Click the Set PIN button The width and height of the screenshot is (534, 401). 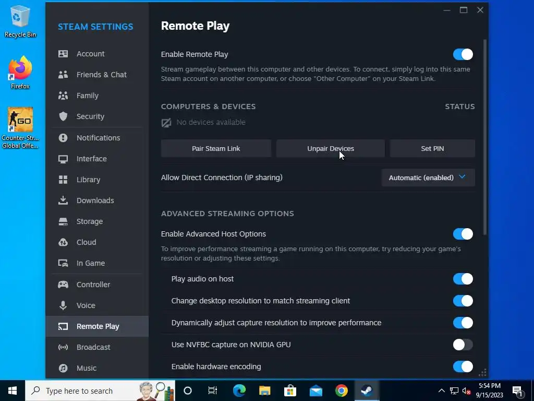click(x=432, y=149)
